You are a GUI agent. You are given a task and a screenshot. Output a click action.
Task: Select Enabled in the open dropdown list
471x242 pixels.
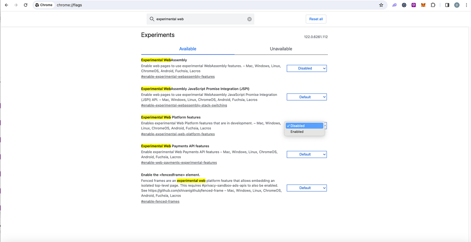click(x=304, y=132)
